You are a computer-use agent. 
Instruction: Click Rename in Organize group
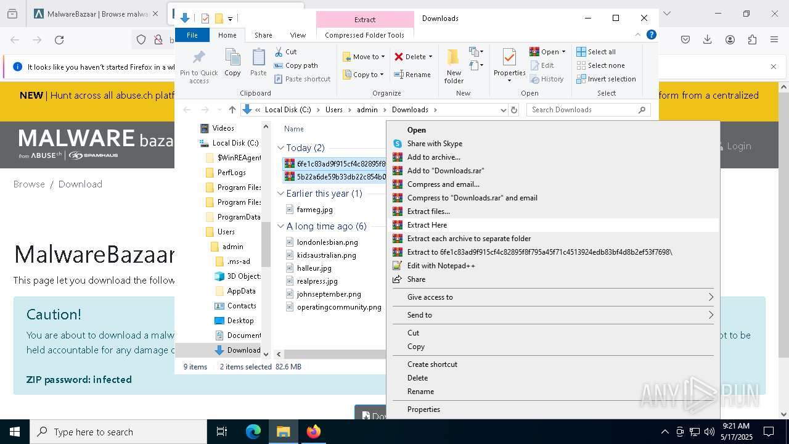412,75
